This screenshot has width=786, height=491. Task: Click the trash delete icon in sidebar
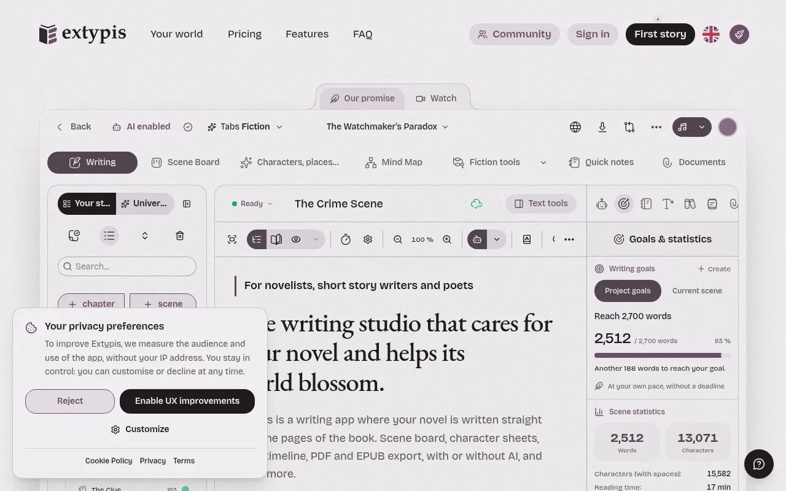180,236
